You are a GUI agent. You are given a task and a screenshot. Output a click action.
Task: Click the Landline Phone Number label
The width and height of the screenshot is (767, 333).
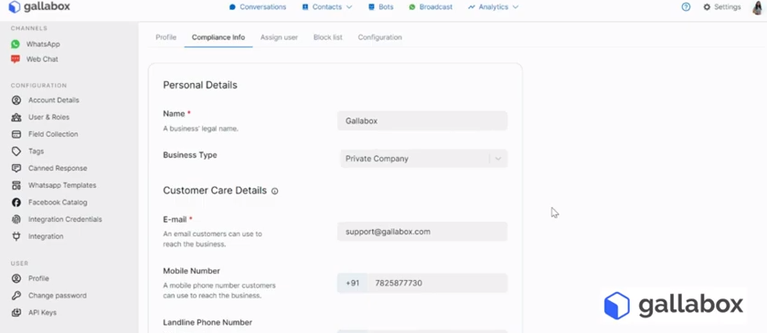point(208,322)
